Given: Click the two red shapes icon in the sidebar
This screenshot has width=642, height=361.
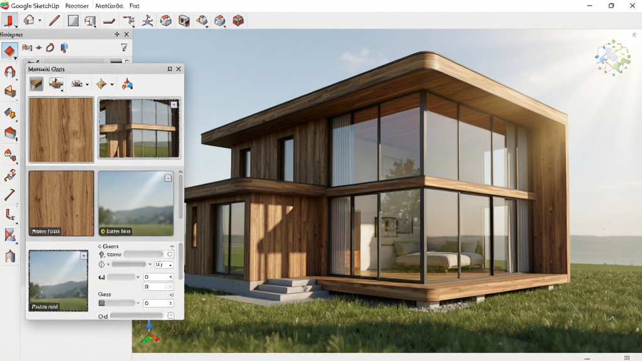Looking at the screenshot, I should pyautogui.click(x=10, y=154).
